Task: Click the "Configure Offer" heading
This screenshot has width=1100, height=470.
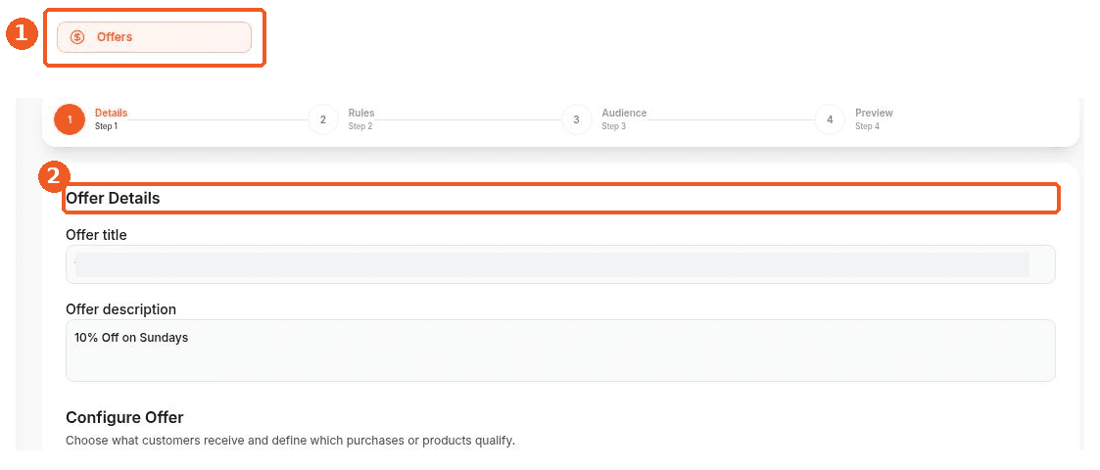Action: point(124,417)
